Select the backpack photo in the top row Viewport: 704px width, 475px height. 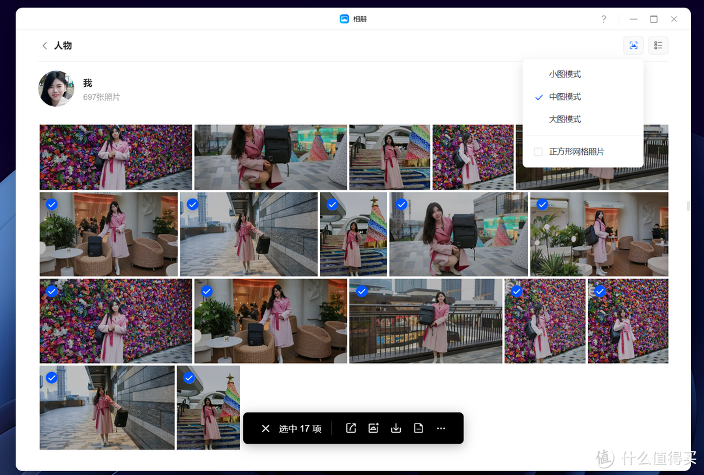pos(271,157)
